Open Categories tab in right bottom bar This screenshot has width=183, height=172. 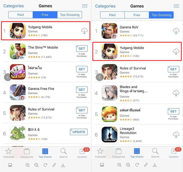point(118,153)
